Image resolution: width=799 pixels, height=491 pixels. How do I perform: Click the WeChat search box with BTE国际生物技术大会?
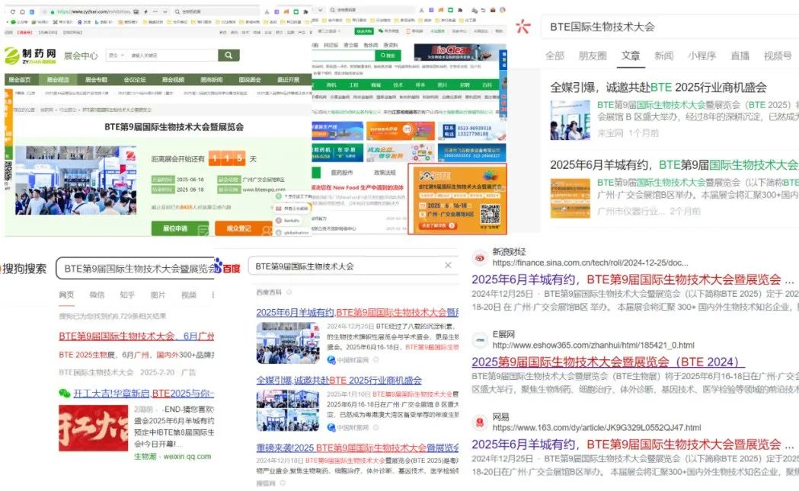coord(670,27)
